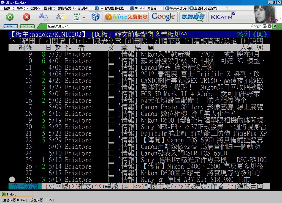
Task: Select article 12 Fujifilm X post
Action: tap(139, 74)
